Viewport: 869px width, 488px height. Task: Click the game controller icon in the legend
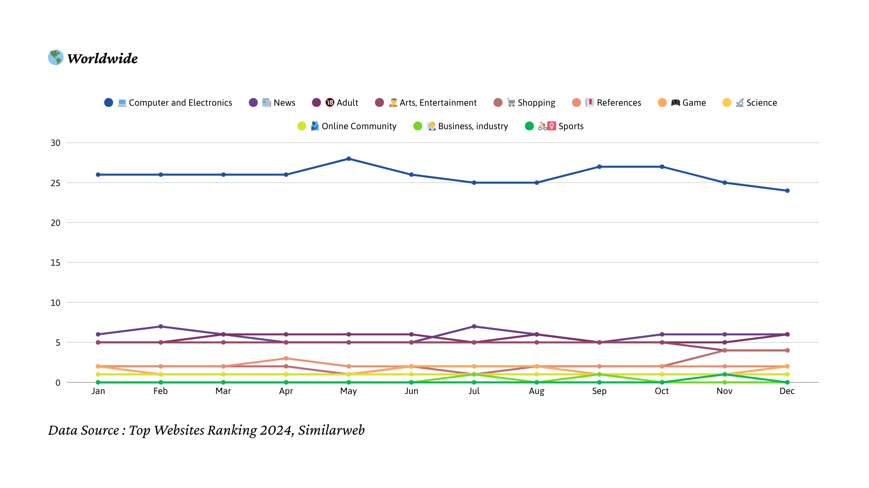[675, 103]
